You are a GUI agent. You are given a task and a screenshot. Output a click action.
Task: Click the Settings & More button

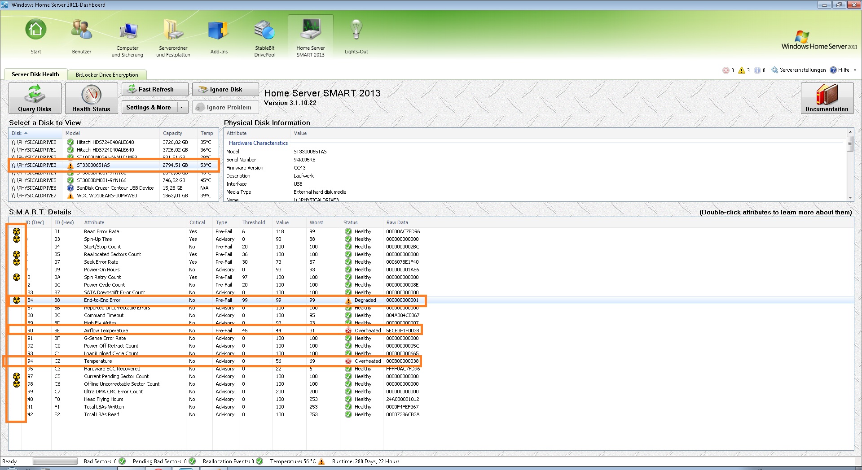149,107
